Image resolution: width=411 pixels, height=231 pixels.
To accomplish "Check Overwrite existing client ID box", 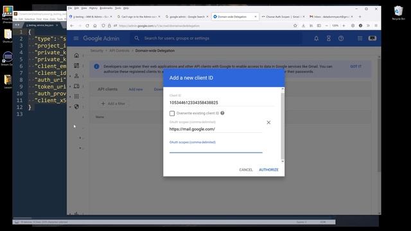I will coord(172,114).
